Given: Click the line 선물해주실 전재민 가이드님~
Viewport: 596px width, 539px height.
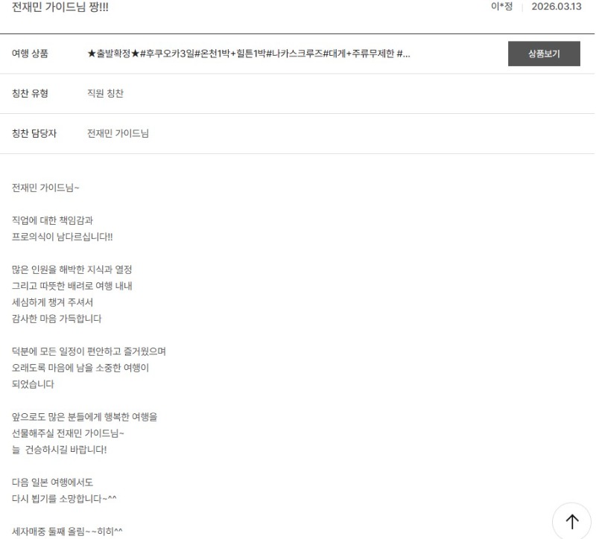Looking at the screenshot, I should [74, 433].
